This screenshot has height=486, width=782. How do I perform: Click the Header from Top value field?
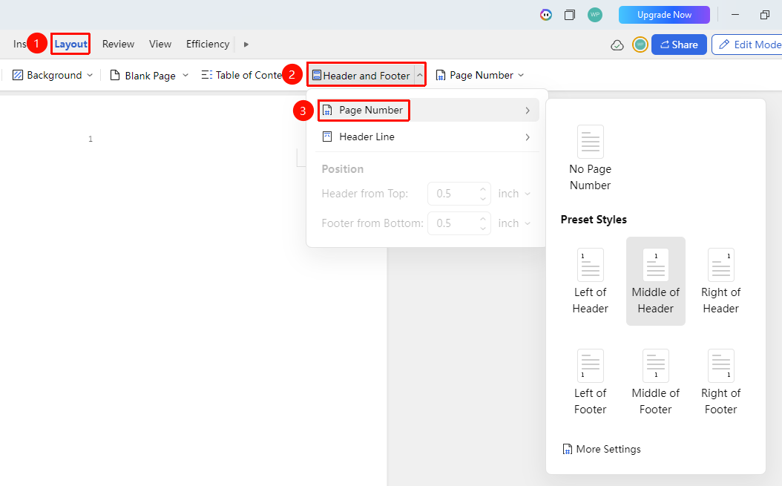click(459, 194)
